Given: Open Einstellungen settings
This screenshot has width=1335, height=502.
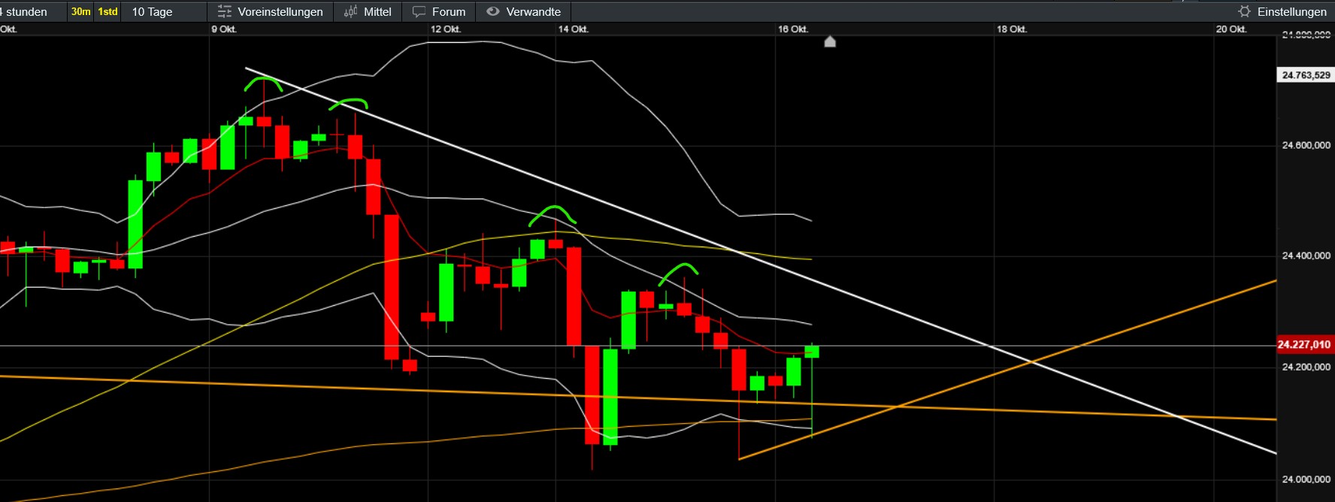Looking at the screenshot, I should (x=1282, y=11).
